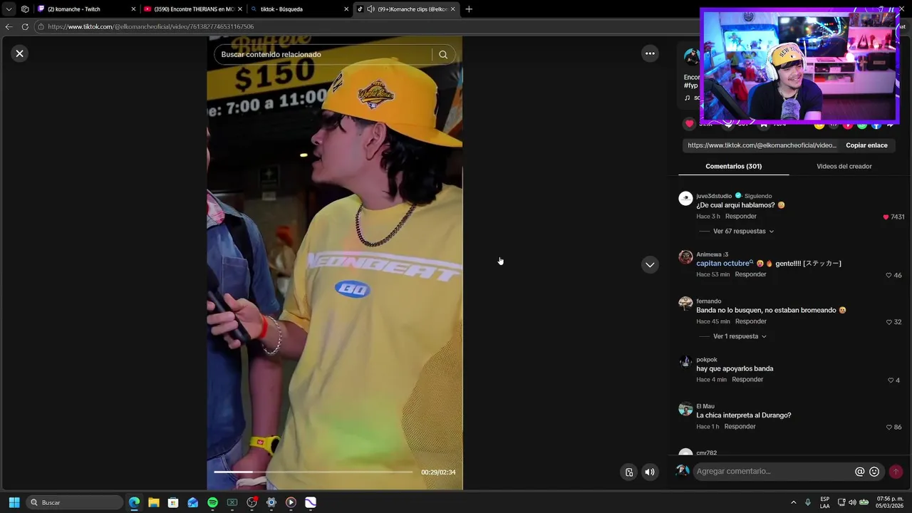
Task: Close the 'tiktok - Búsqueda' tab
Action: coord(346,9)
